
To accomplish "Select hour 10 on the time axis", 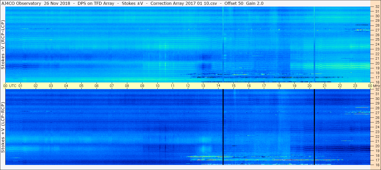I will (x=157, y=86).
